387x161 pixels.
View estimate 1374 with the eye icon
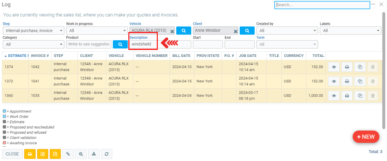(x=334, y=67)
